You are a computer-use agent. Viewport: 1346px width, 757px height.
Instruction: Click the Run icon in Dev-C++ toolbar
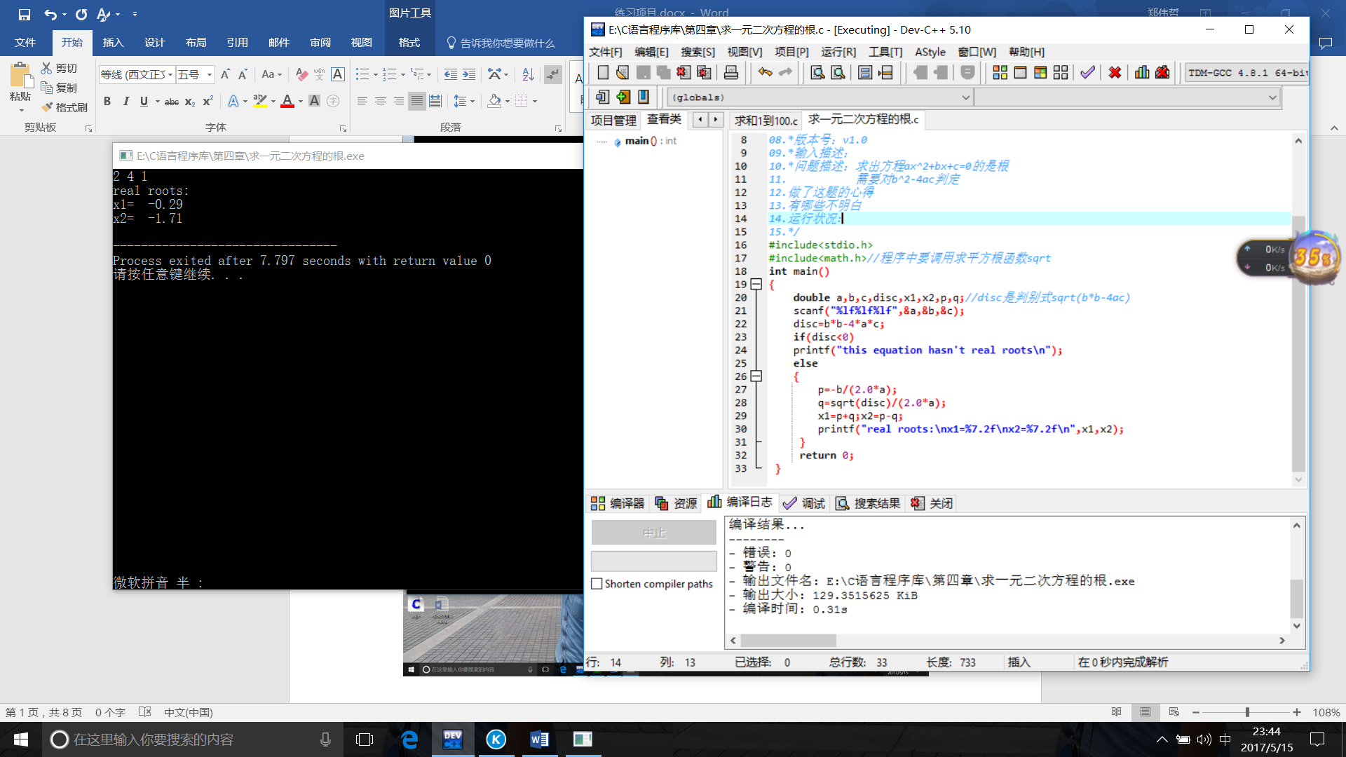click(x=1021, y=72)
